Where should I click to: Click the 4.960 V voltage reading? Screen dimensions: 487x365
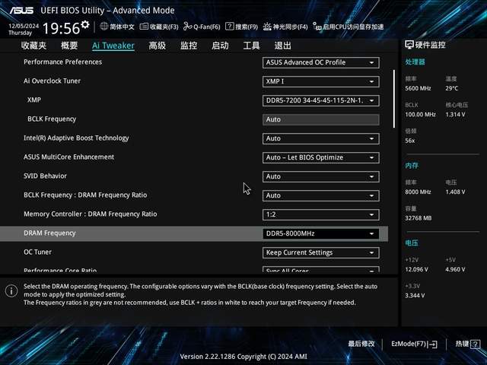click(455, 269)
